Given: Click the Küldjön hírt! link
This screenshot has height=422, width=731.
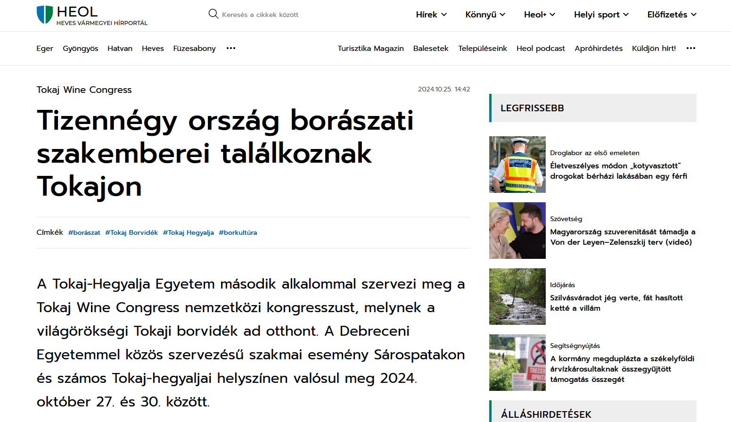Looking at the screenshot, I should click(x=654, y=48).
